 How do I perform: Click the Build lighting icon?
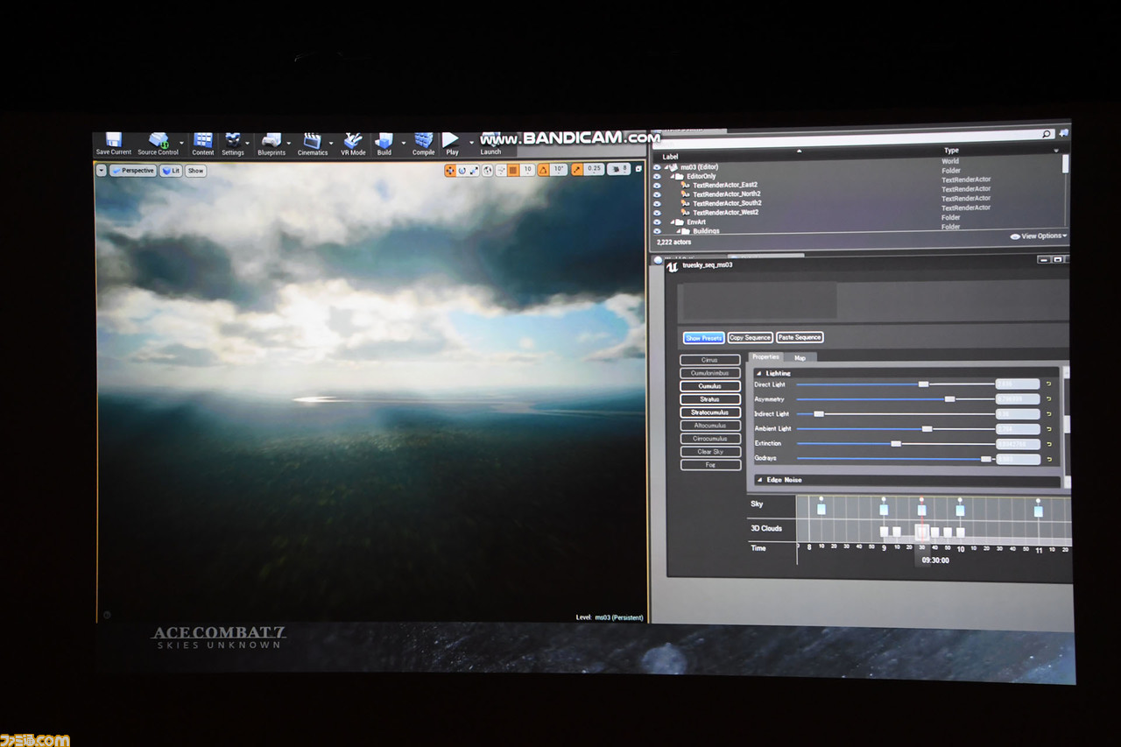[384, 142]
